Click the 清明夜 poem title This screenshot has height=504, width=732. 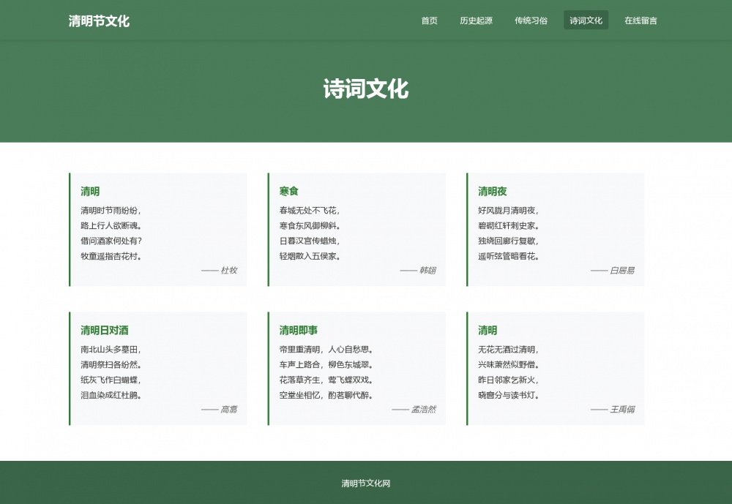pos(493,192)
